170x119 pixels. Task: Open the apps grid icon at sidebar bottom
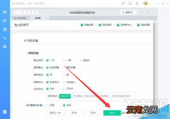[x=5, y=112]
